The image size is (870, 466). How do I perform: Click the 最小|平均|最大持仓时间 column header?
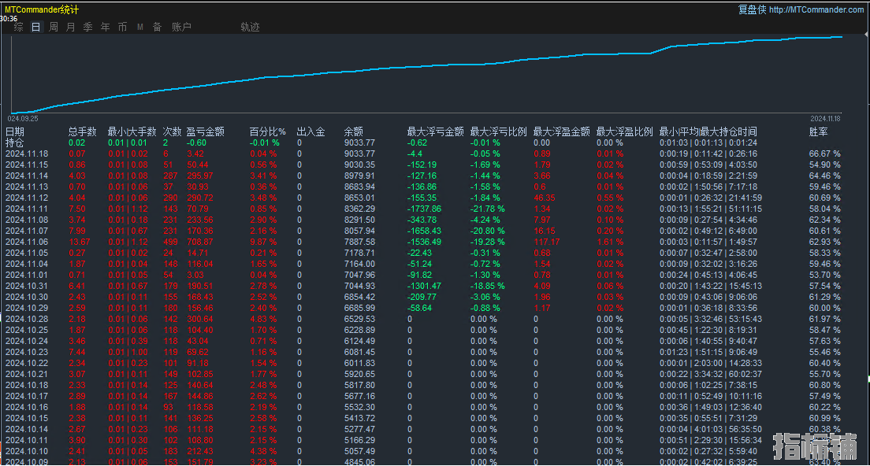pos(708,132)
